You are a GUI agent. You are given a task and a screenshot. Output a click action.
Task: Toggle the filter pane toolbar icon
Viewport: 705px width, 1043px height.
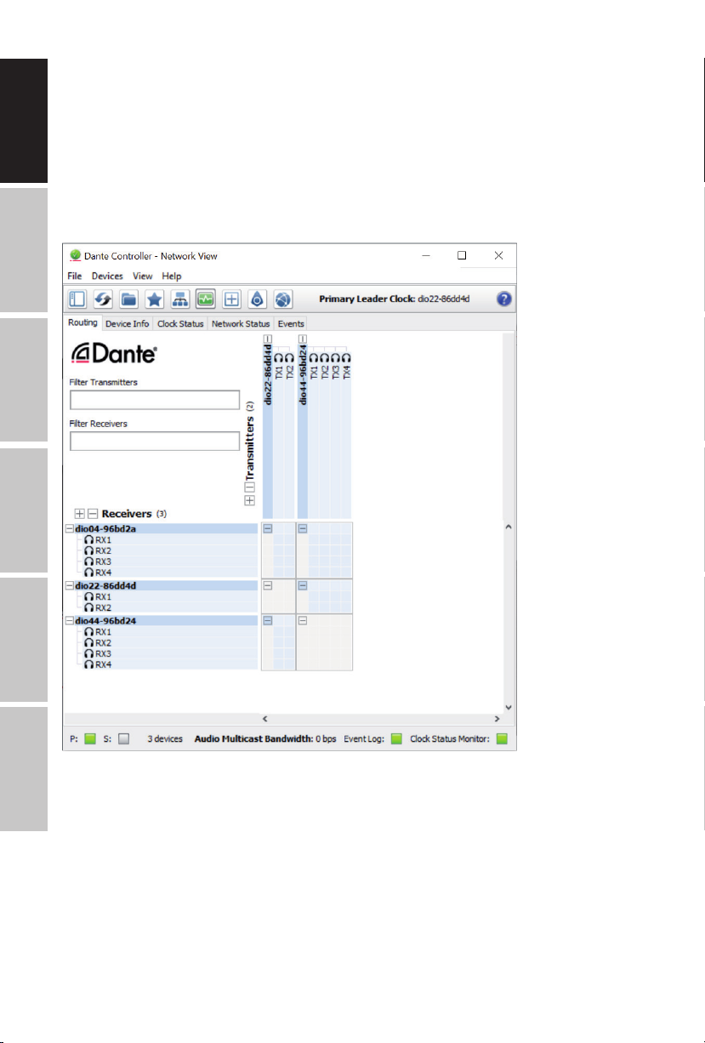pos(78,299)
